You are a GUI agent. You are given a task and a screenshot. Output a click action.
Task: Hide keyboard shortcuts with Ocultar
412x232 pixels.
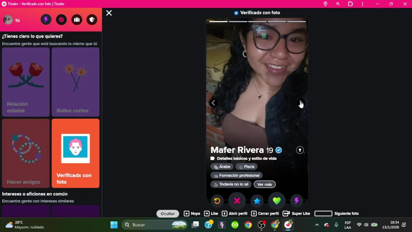pyautogui.click(x=168, y=214)
